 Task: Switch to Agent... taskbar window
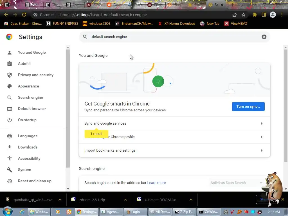point(111,212)
